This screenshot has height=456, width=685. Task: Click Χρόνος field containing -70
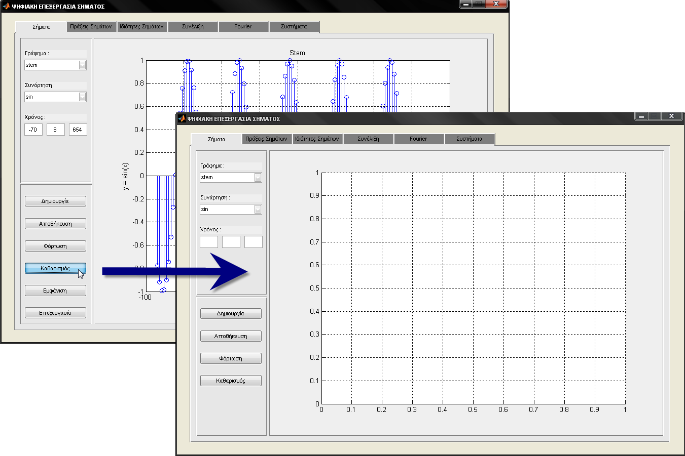tap(33, 130)
